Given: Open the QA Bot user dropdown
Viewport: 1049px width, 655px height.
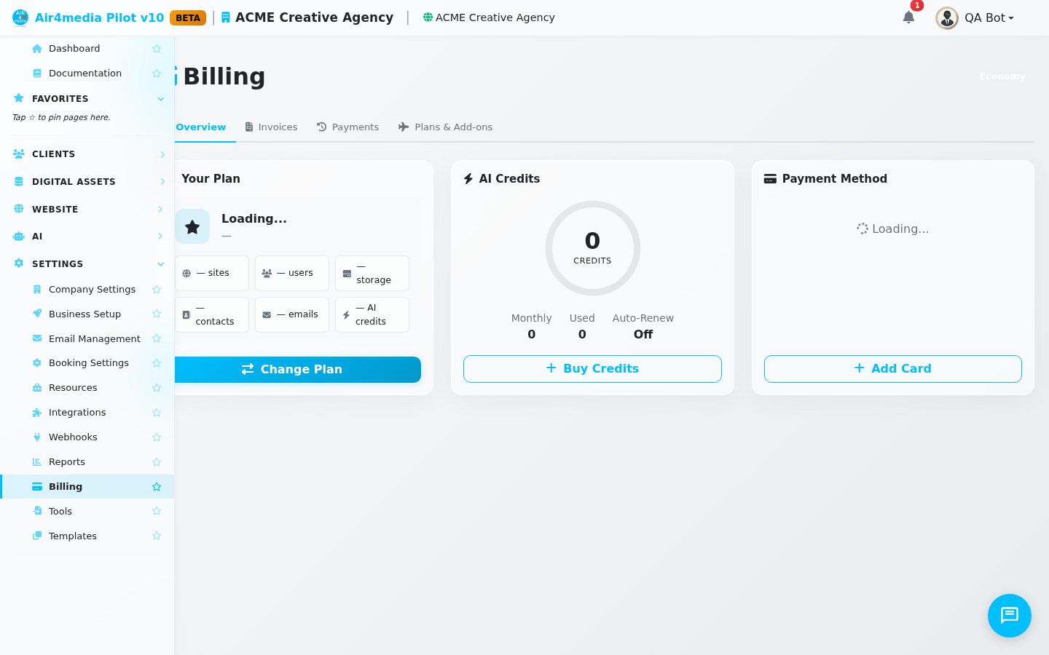Looking at the screenshot, I should click(x=990, y=18).
